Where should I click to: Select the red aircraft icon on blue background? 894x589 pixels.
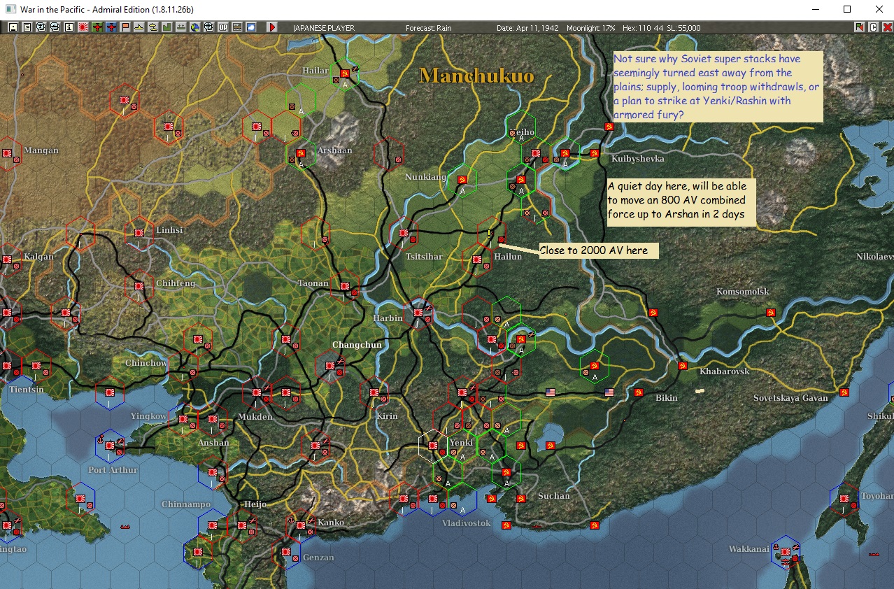111,27
